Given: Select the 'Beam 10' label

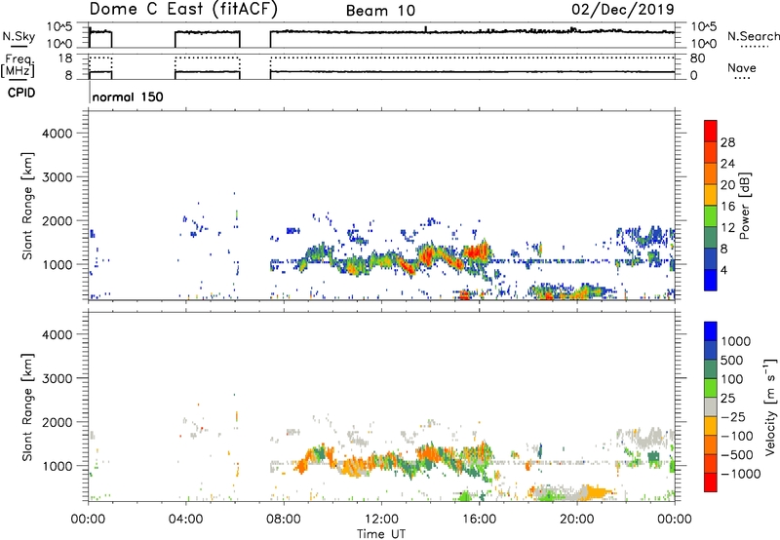Looking at the screenshot, I should click(x=380, y=11).
